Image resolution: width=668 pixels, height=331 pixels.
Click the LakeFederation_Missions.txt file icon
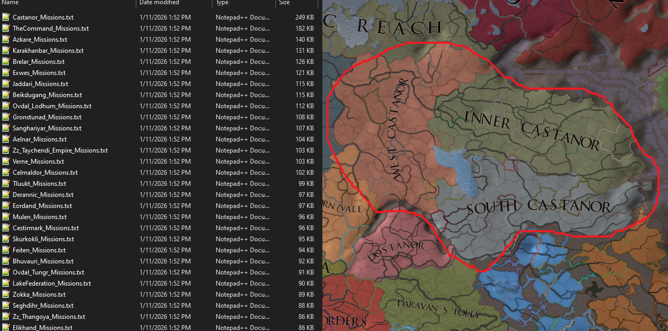point(6,283)
